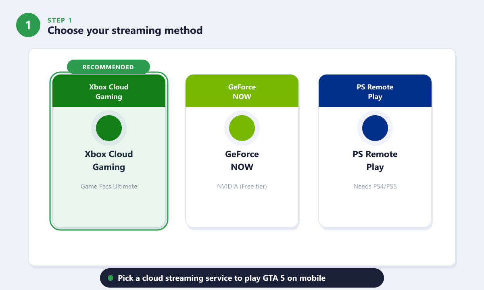Click the cloud streaming service hint bar
484x290 pixels.
(242, 278)
